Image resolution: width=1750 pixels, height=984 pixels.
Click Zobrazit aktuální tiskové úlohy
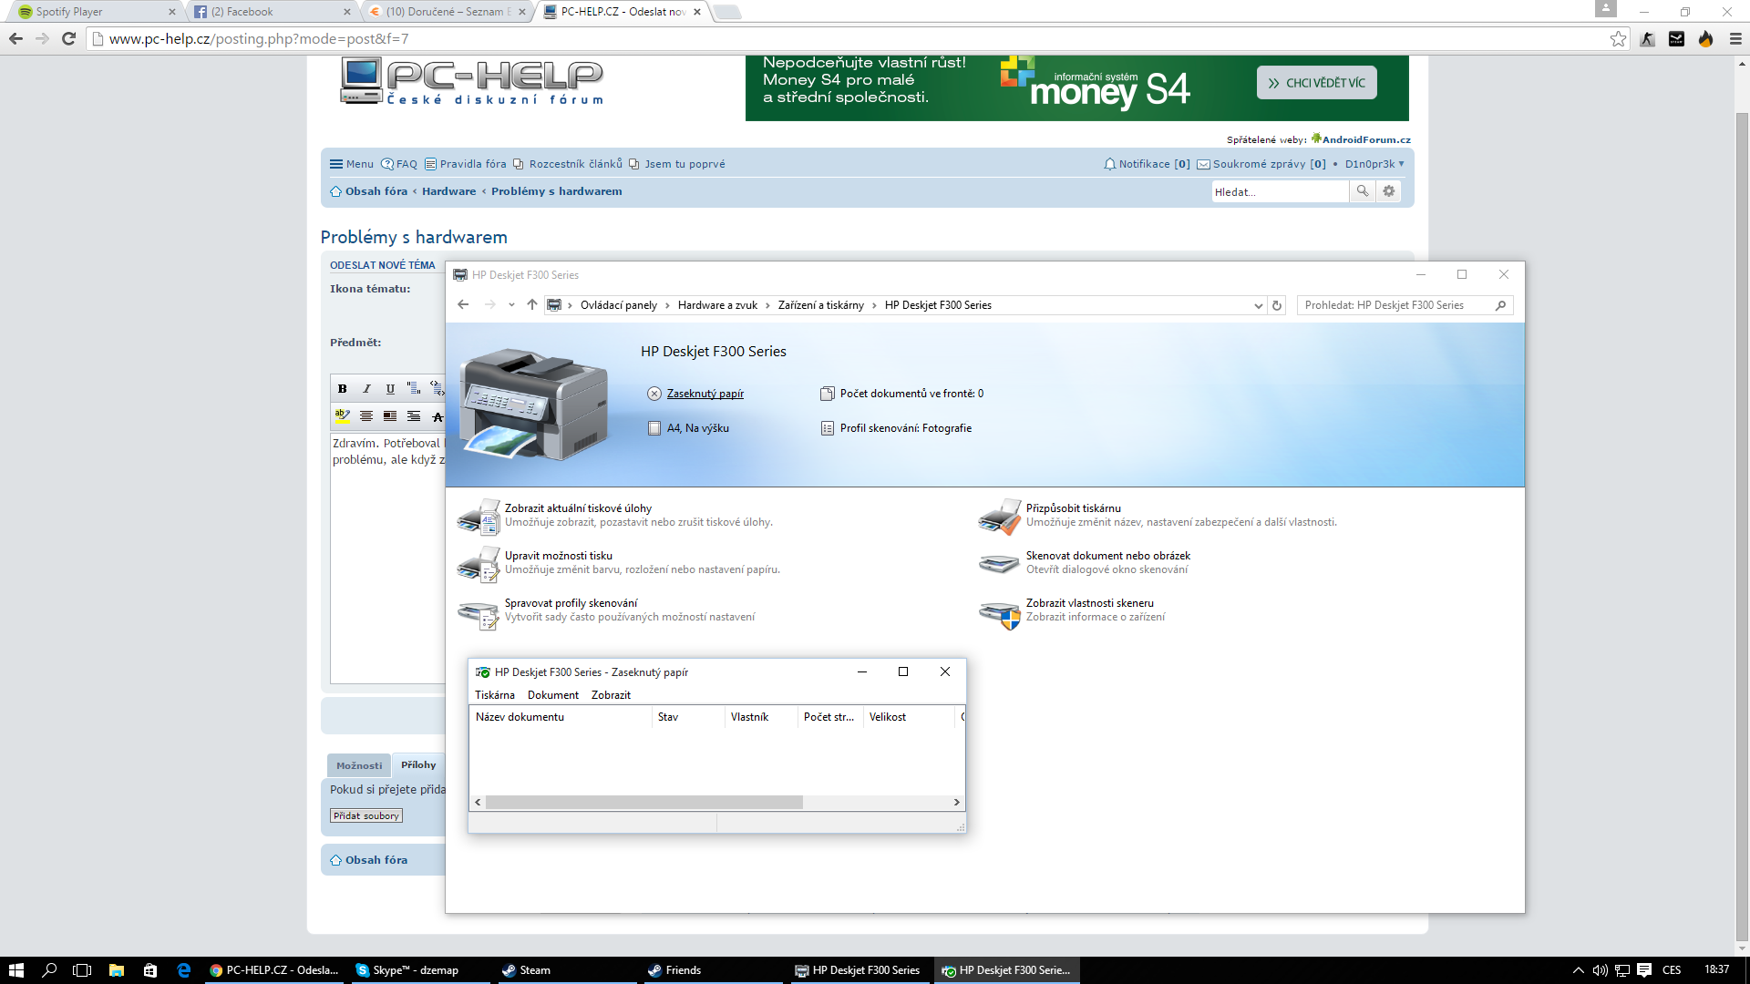tap(578, 508)
